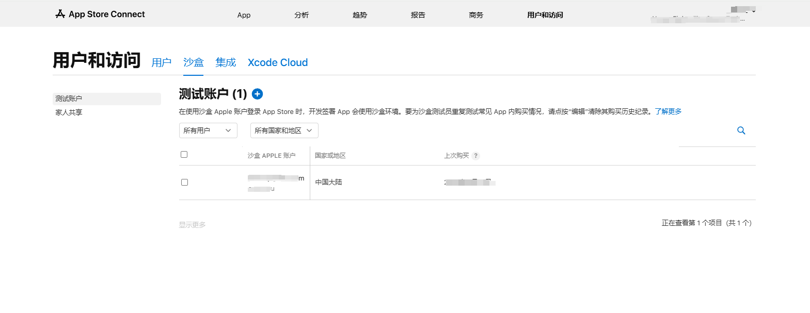Tick the checkbox for the 中国大陆 account row
The height and width of the screenshot is (313, 810).
[184, 182]
